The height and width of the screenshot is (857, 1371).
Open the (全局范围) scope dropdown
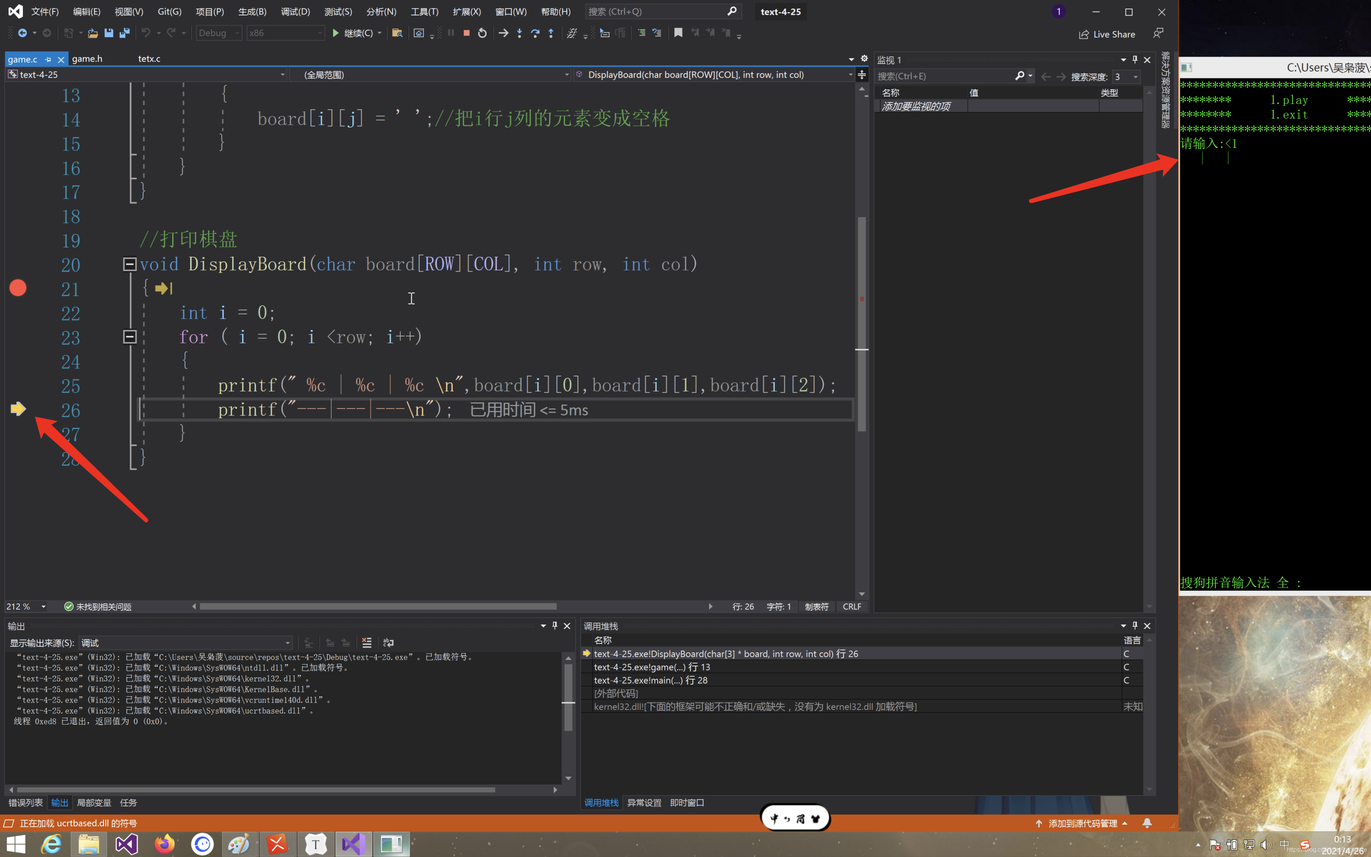(431, 74)
